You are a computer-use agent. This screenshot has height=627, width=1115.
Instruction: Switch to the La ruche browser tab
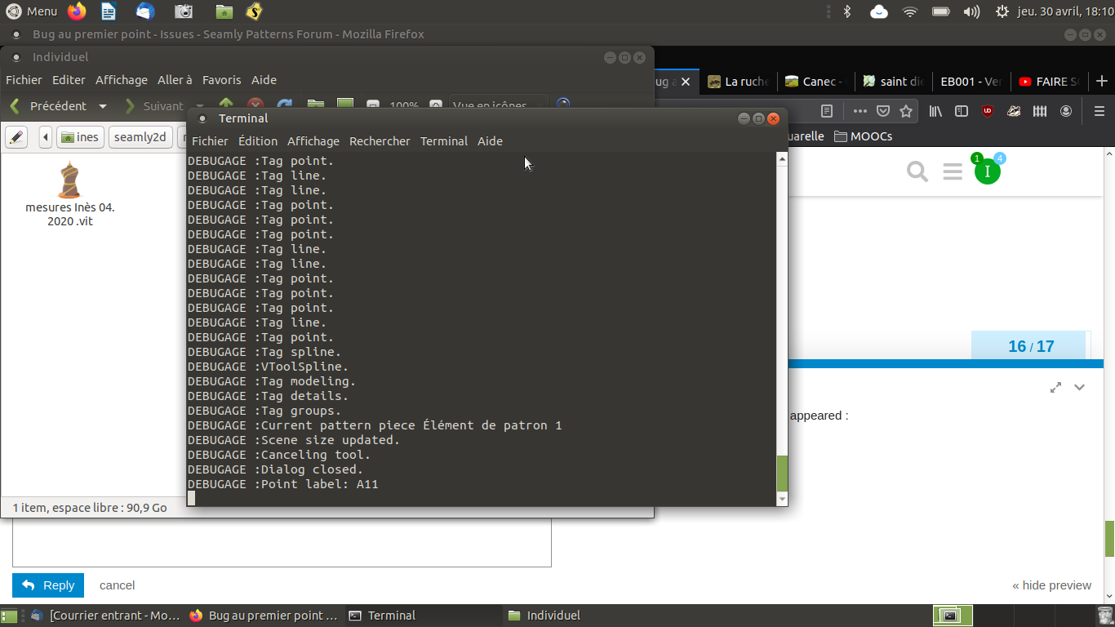738,82
